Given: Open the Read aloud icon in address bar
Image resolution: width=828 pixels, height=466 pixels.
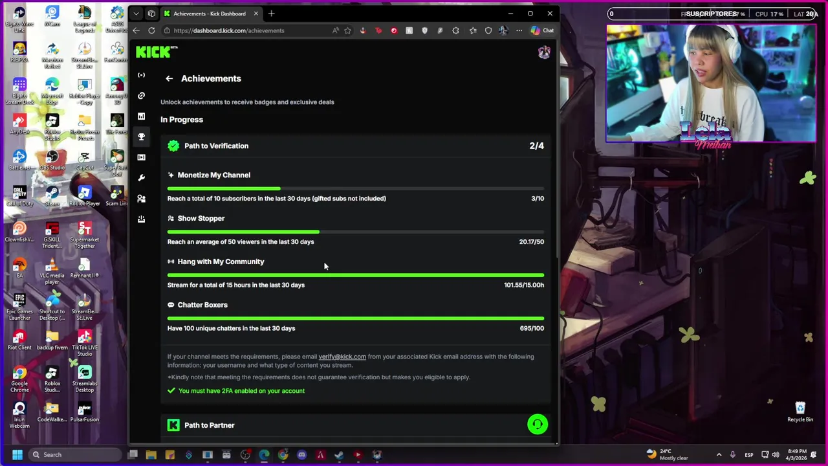Looking at the screenshot, I should 335,30.
